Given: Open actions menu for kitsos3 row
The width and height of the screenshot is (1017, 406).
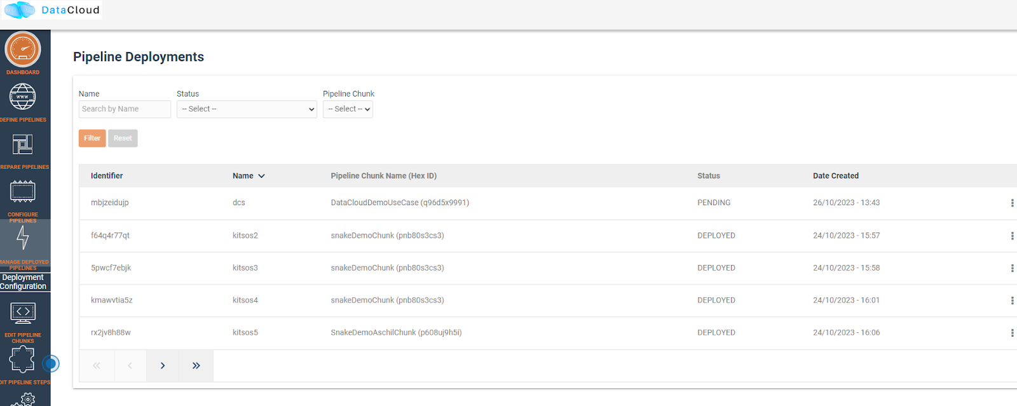Looking at the screenshot, I should point(1012,268).
